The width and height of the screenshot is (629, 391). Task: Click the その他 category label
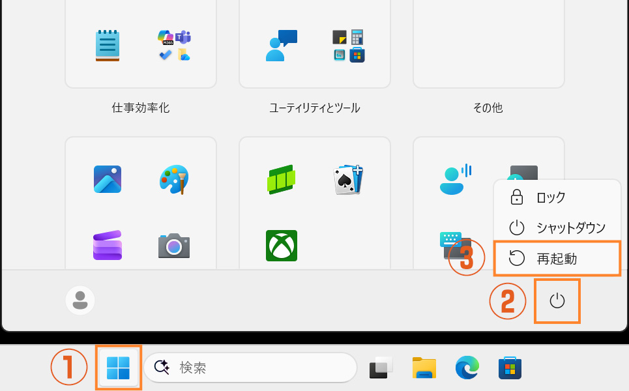(x=488, y=108)
